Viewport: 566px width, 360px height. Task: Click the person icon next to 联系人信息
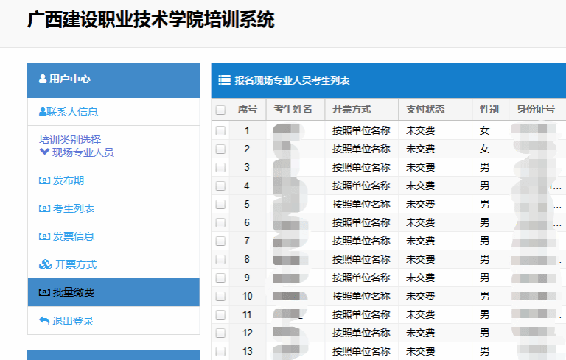43,113
